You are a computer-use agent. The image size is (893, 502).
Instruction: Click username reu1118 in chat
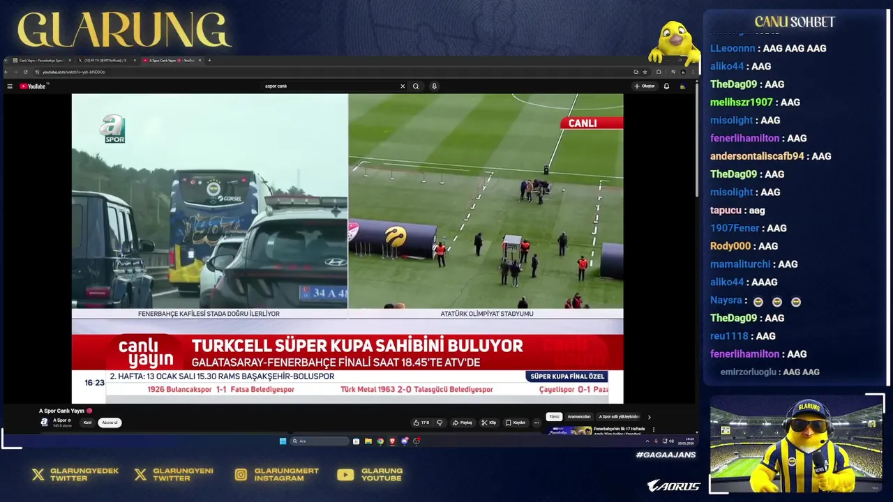[x=729, y=336]
